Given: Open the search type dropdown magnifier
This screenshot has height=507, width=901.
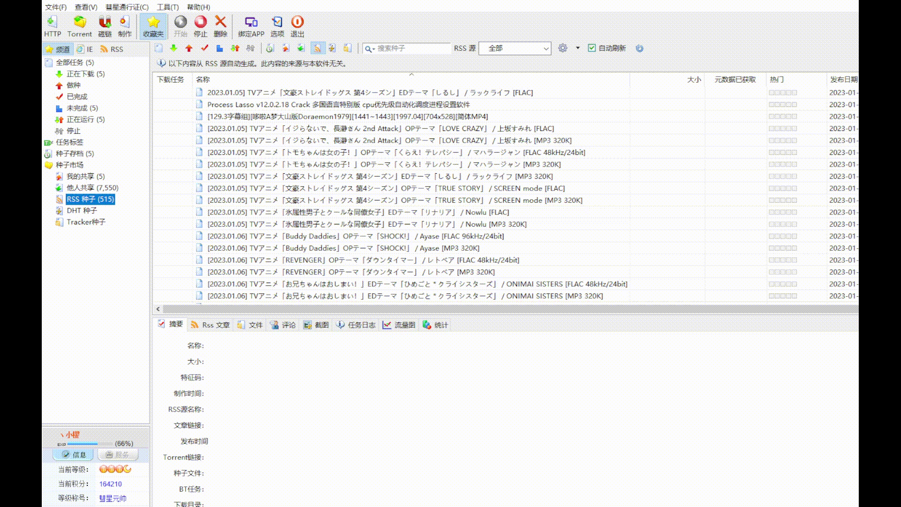Looking at the screenshot, I should coord(370,48).
